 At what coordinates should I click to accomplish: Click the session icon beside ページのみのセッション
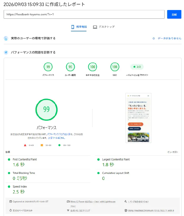[x=126, y=202]
